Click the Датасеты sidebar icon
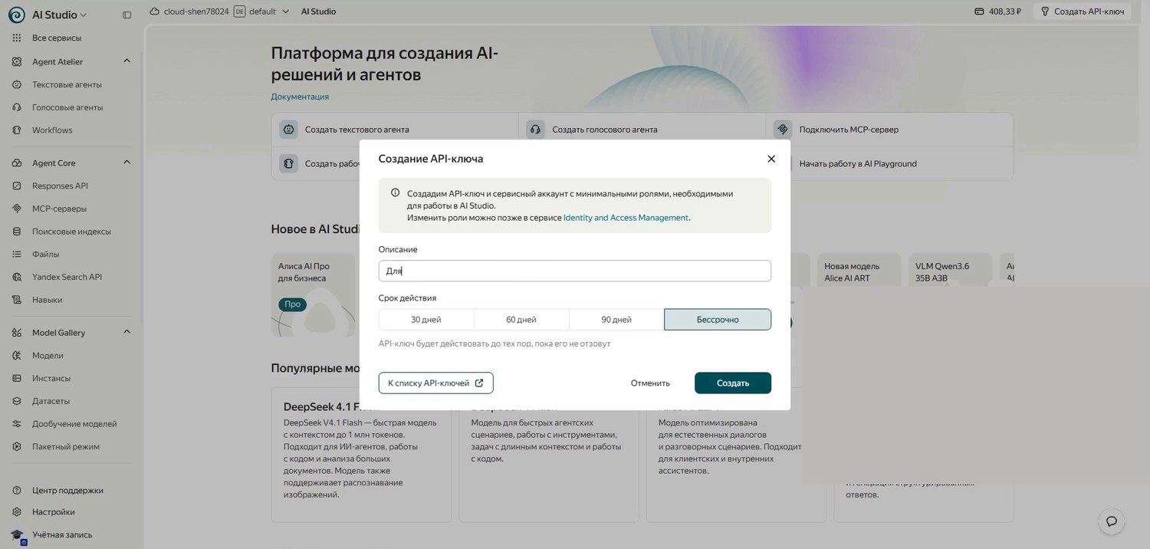Viewport: 1150px width, 549px height. 16,401
